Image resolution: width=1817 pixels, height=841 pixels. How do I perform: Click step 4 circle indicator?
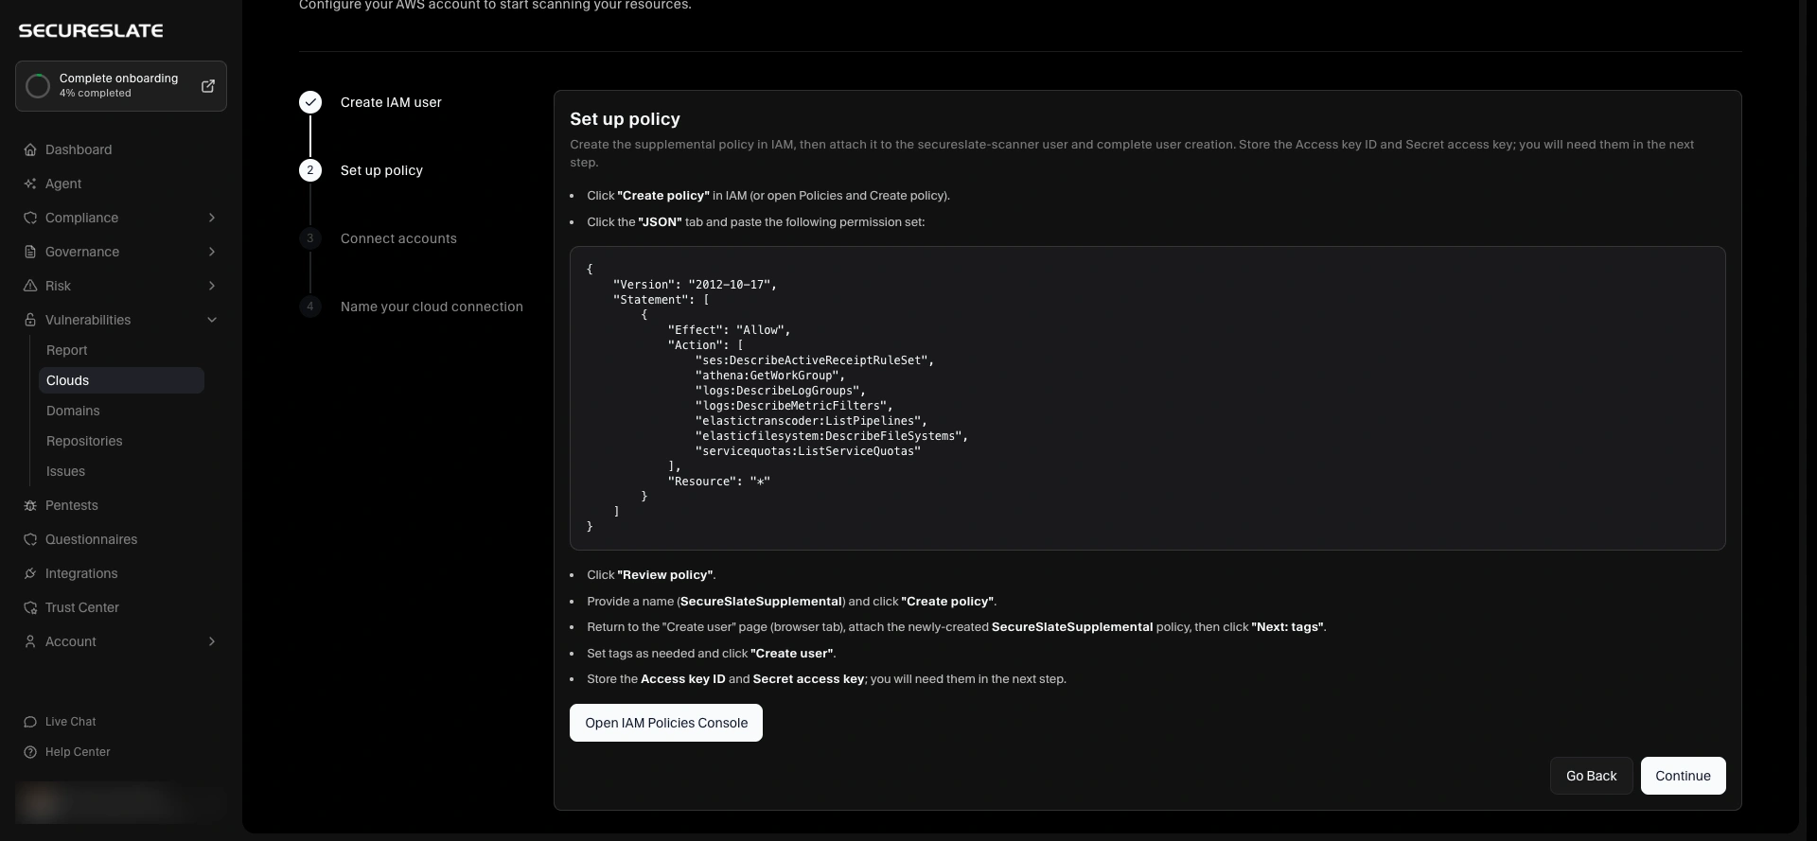[310, 307]
